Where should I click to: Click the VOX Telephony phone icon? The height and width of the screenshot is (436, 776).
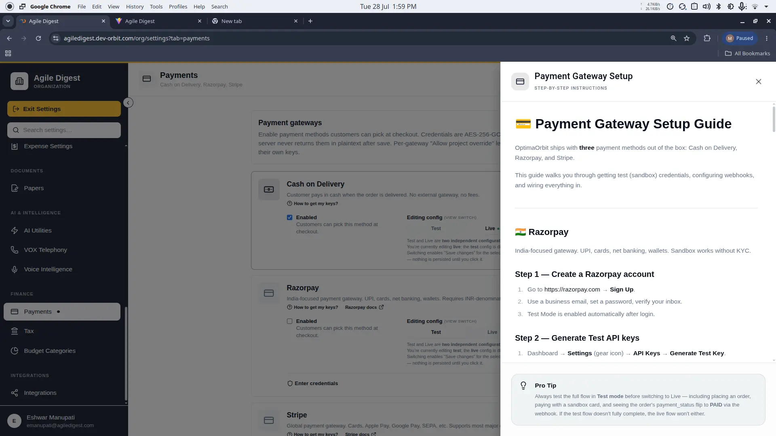pos(15,250)
